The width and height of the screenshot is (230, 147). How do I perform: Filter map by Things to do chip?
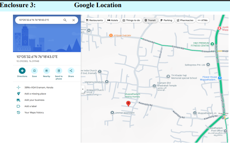131,20
